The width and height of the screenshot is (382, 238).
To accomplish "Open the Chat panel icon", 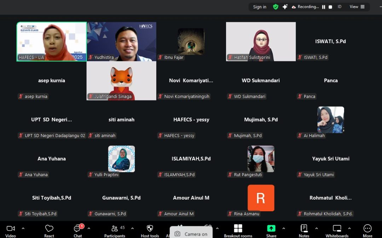I will [x=77, y=228].
